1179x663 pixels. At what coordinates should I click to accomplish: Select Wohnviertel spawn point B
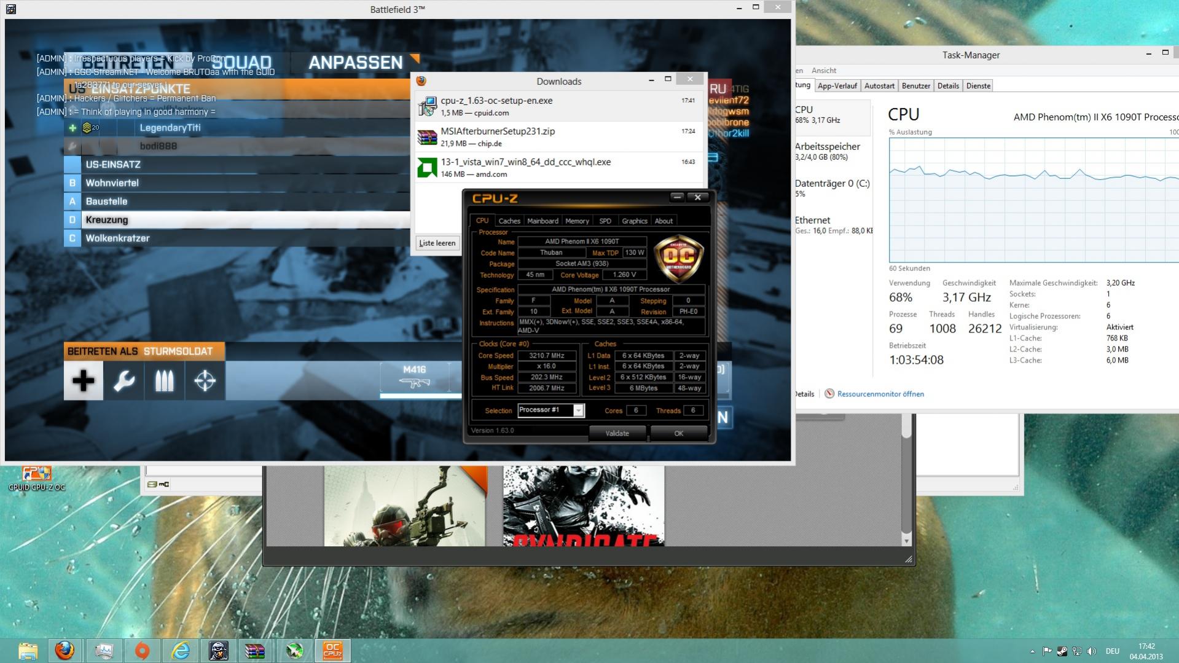pos(237,183)
